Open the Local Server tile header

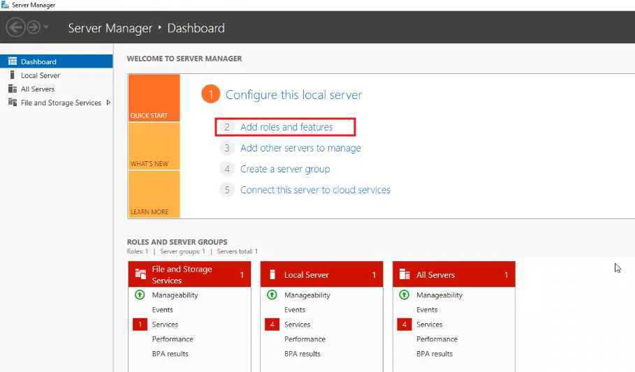[x=321, y=274]
